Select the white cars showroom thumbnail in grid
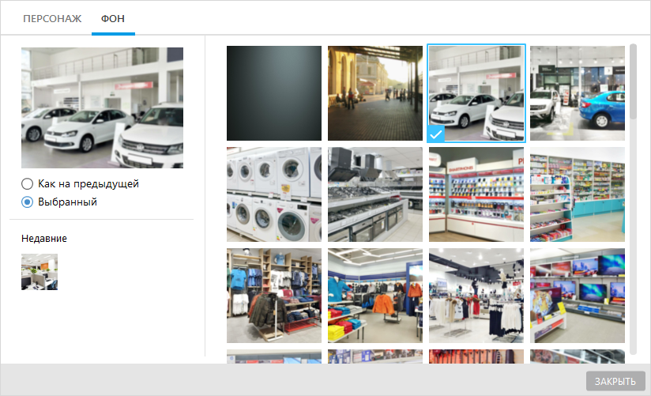Viewport: 651px width, 396px height. 476,93
